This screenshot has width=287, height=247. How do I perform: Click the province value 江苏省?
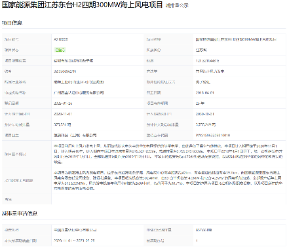201,50
